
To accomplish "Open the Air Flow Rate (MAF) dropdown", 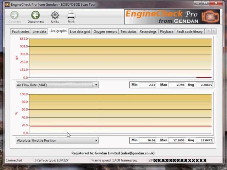I will coord(57,85).
